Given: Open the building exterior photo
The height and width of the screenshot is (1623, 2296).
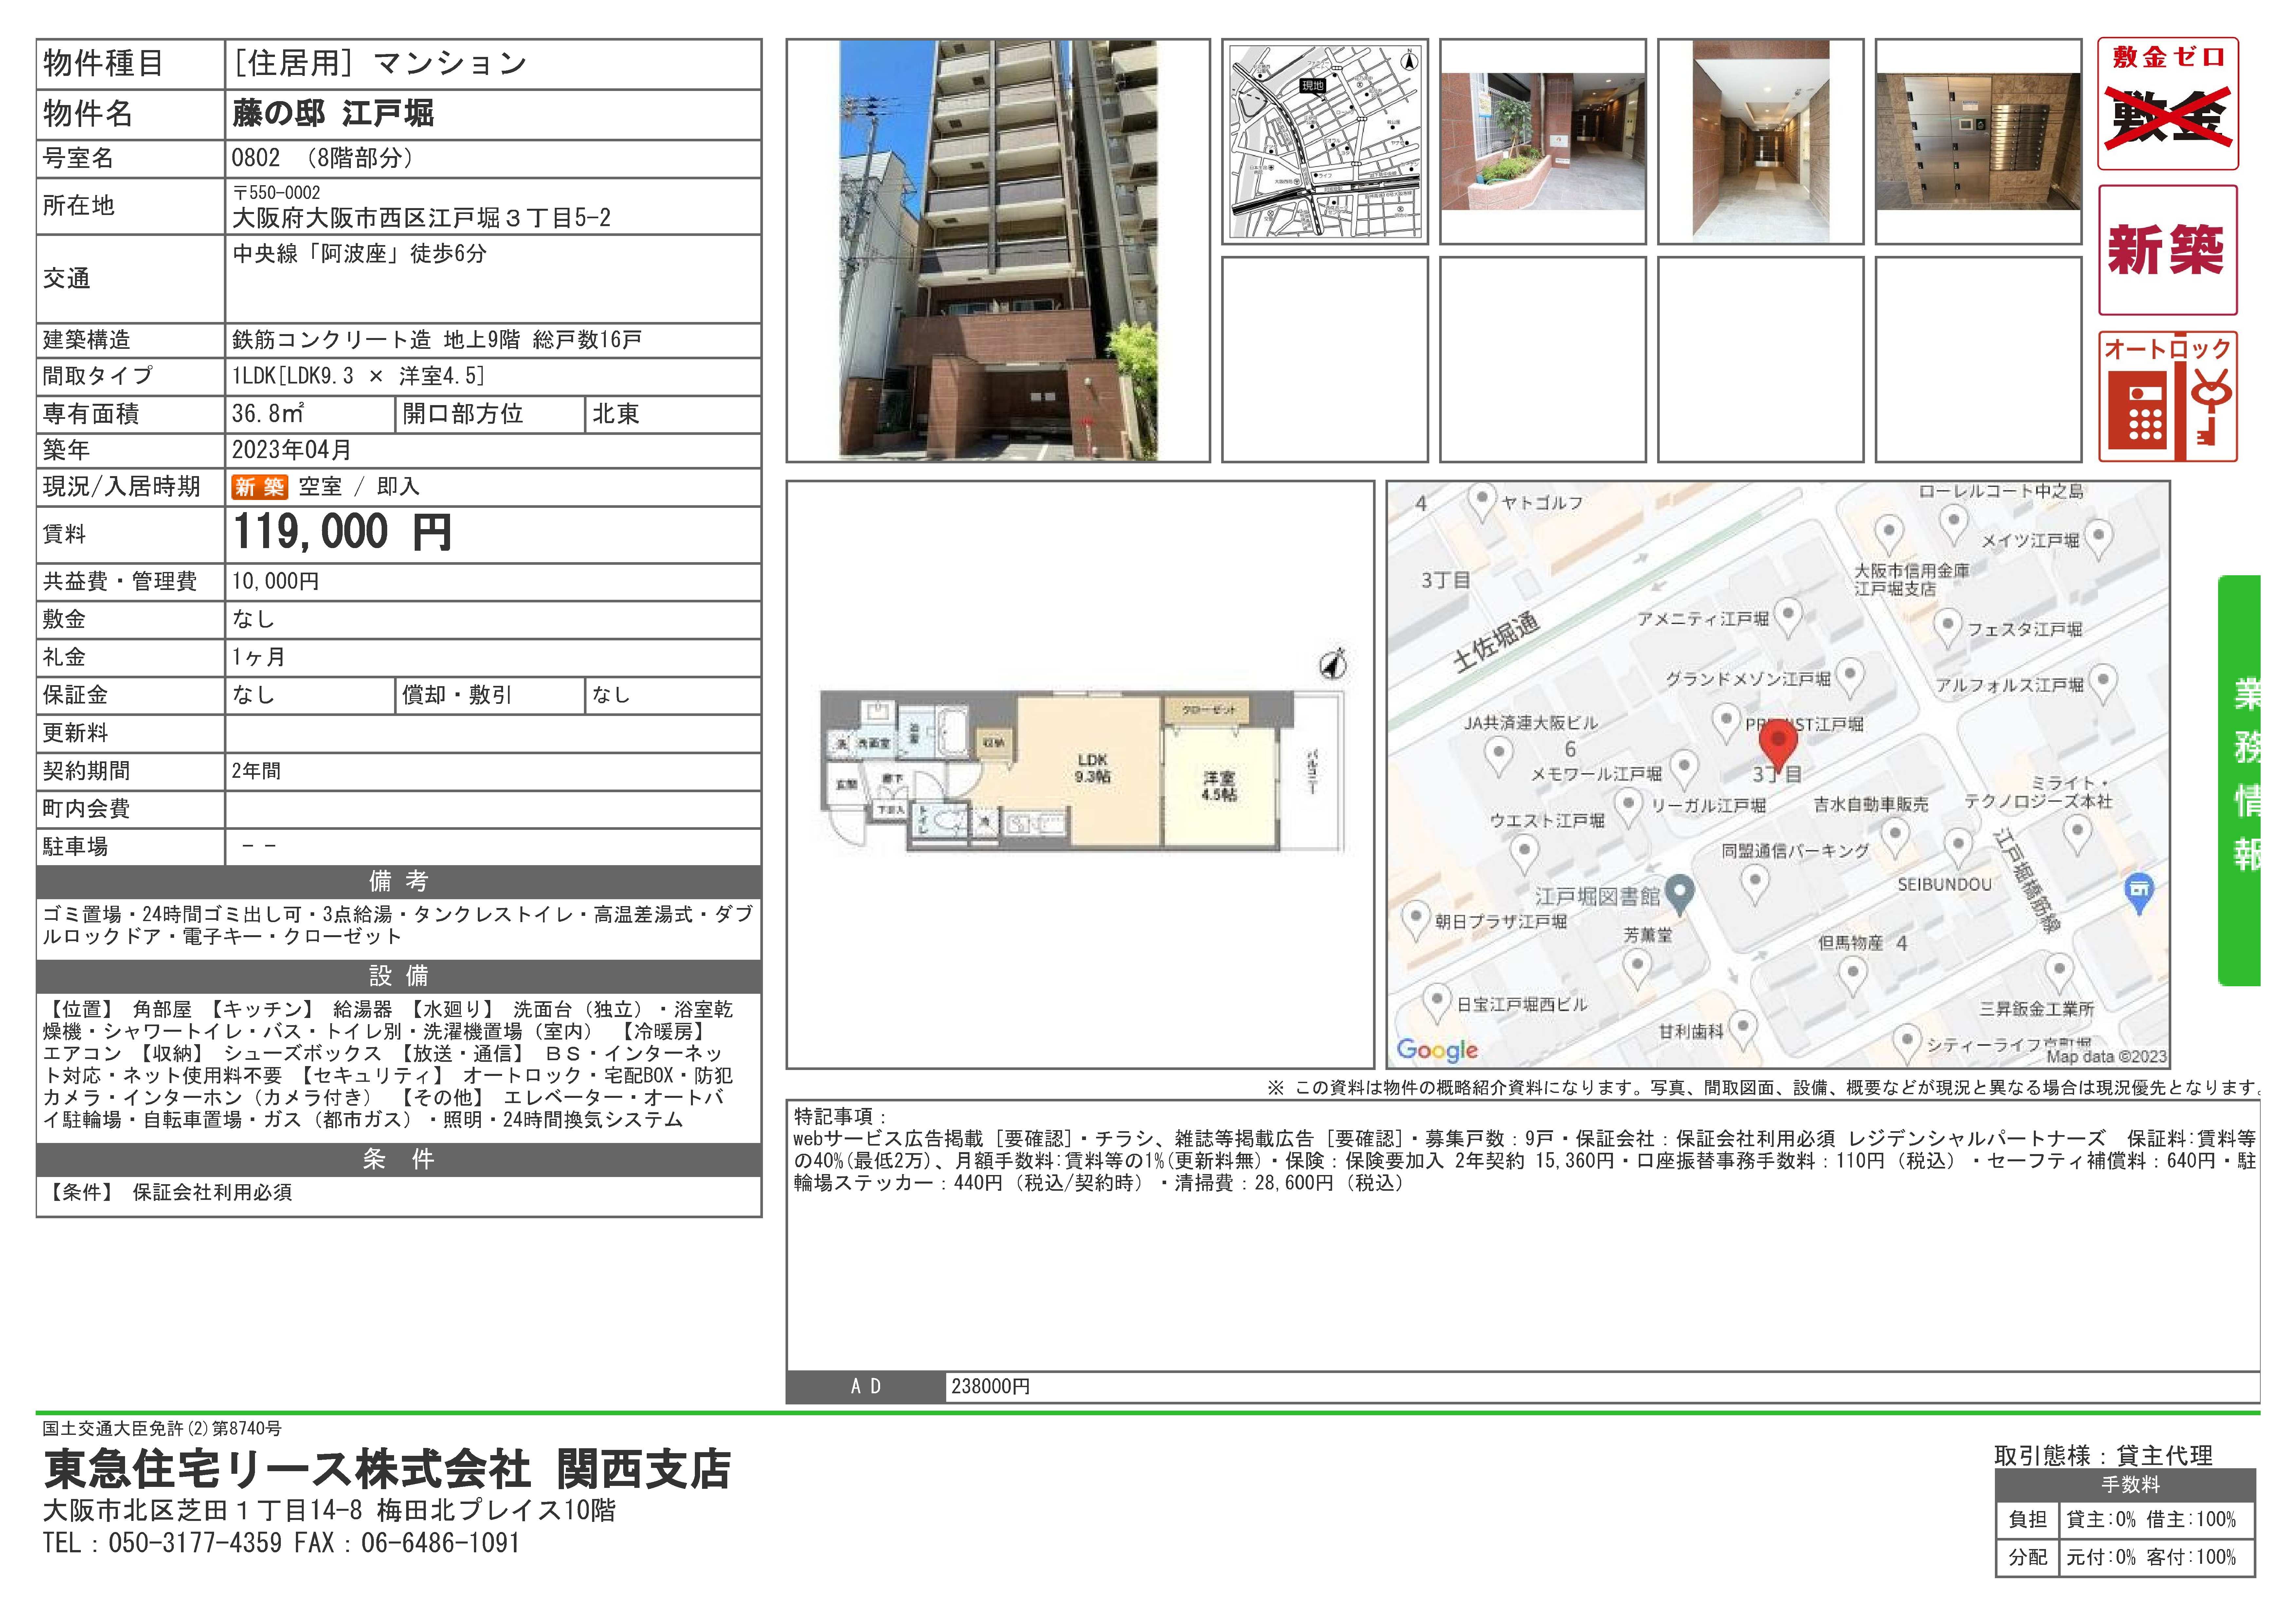Looking at the screenshot, I should pyautogui.click(x=998, y=250).
